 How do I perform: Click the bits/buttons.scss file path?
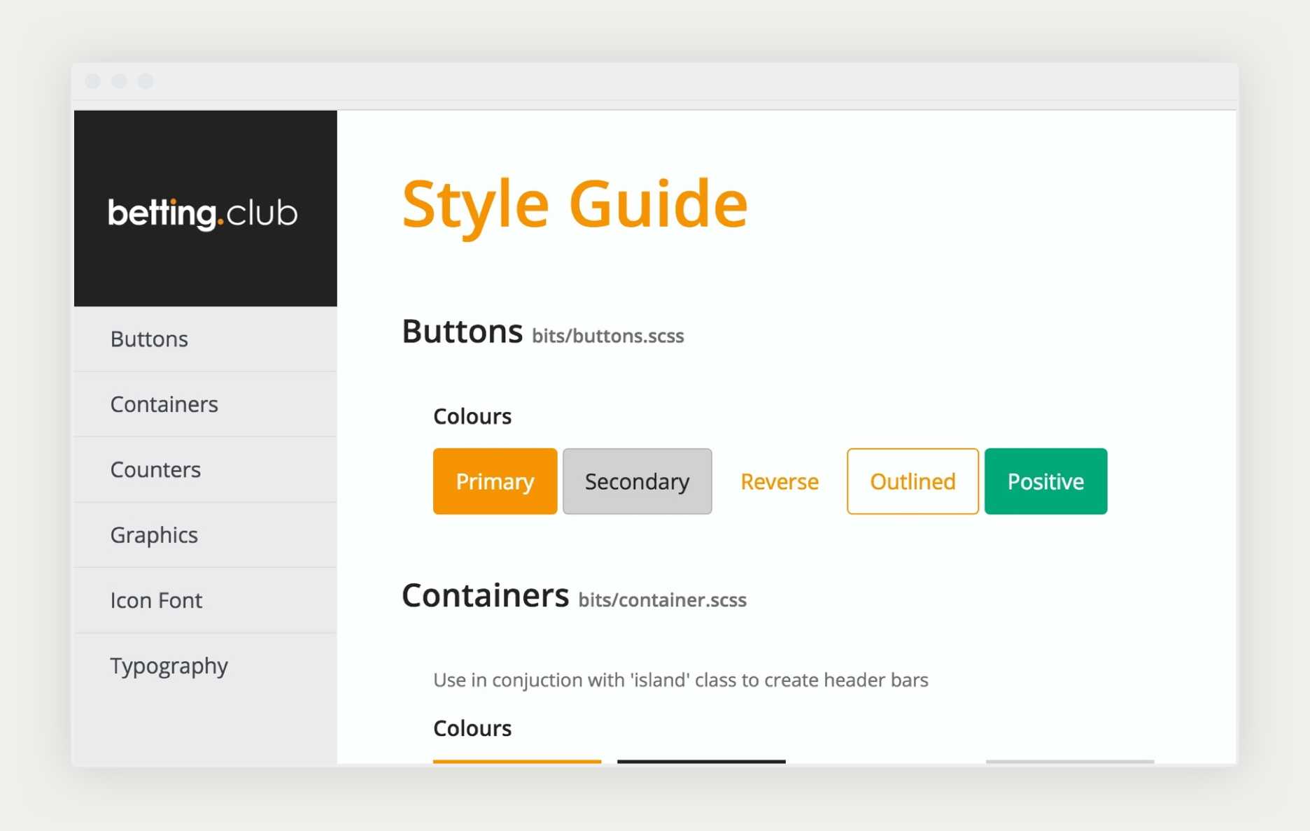click(607, 336)
